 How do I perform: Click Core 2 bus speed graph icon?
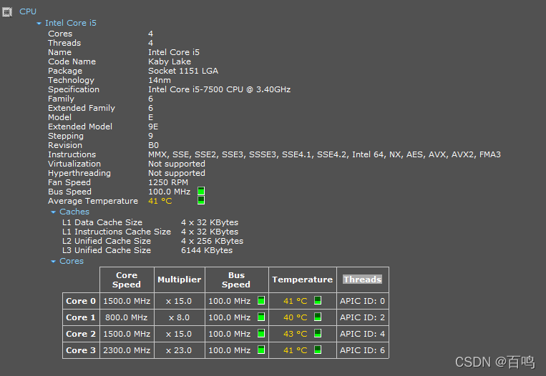[x=261, y=333]
